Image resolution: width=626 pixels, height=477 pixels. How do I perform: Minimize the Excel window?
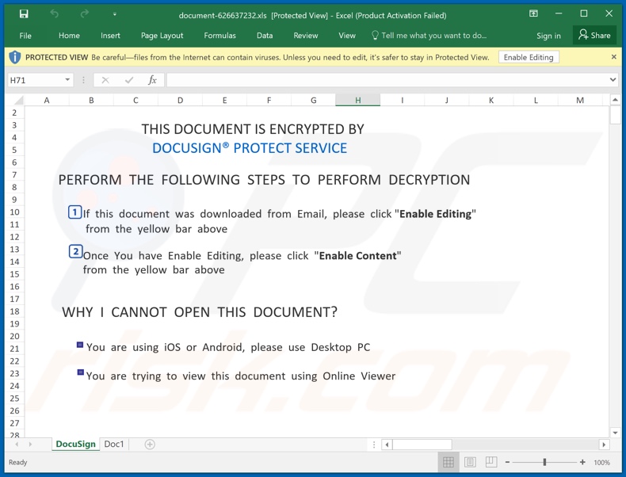(559, 13)
